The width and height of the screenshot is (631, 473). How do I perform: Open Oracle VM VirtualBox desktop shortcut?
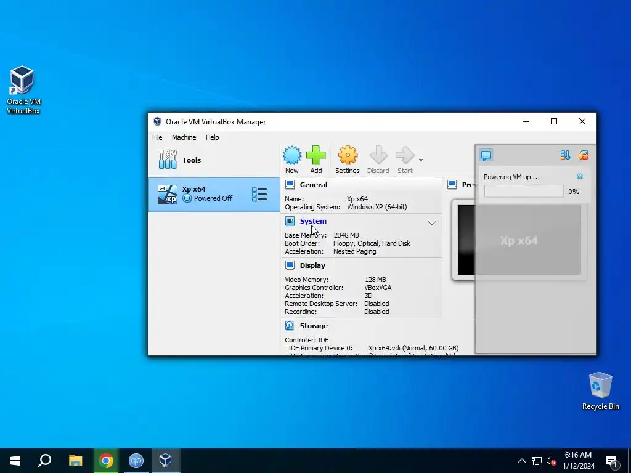(x=23, y=90)
